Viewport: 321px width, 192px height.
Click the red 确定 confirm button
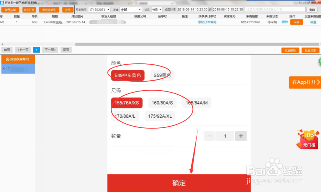point(179,183)
